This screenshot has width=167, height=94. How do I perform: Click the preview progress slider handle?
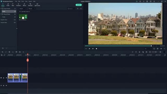(x=151, y=46)
